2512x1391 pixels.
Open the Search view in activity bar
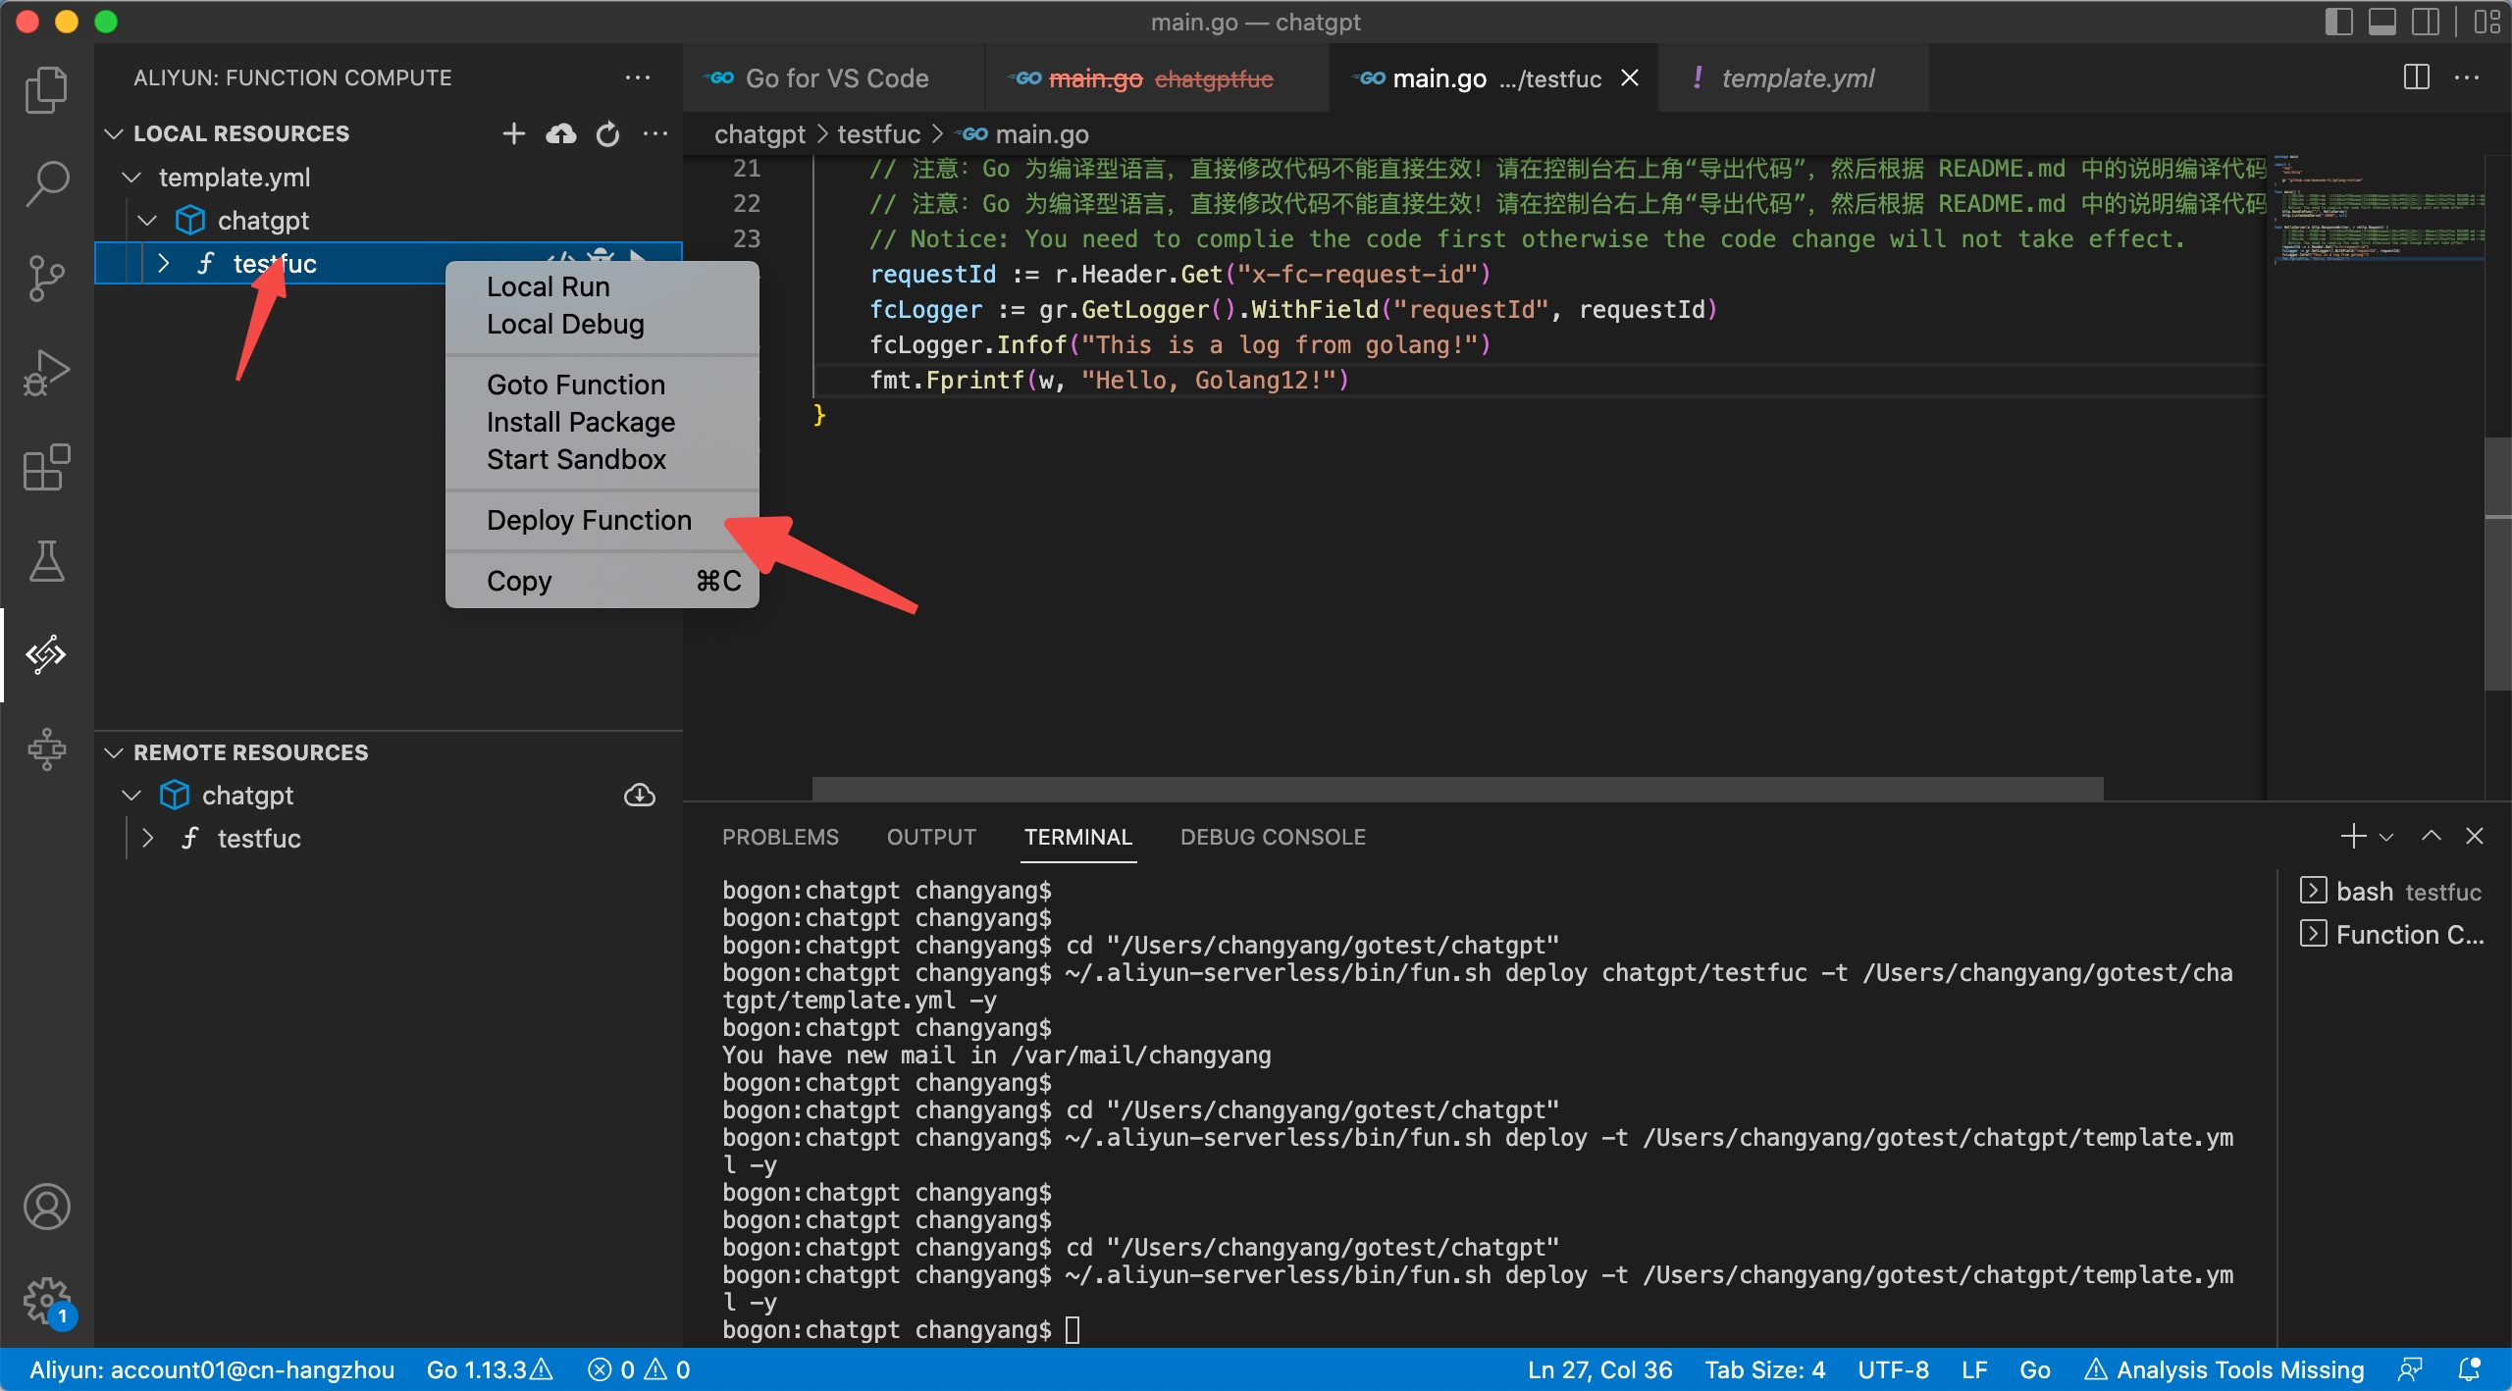pos(46,183)
